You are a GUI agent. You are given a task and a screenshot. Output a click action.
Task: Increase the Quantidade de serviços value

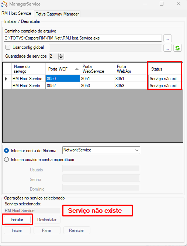click(x=61, y=55)
